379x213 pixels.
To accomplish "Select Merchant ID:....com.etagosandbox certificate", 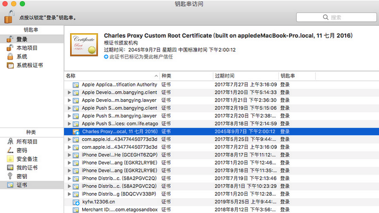I will 221,209.
